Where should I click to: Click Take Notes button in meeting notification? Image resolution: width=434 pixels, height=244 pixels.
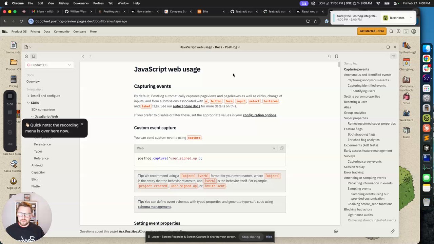[397, 18]
